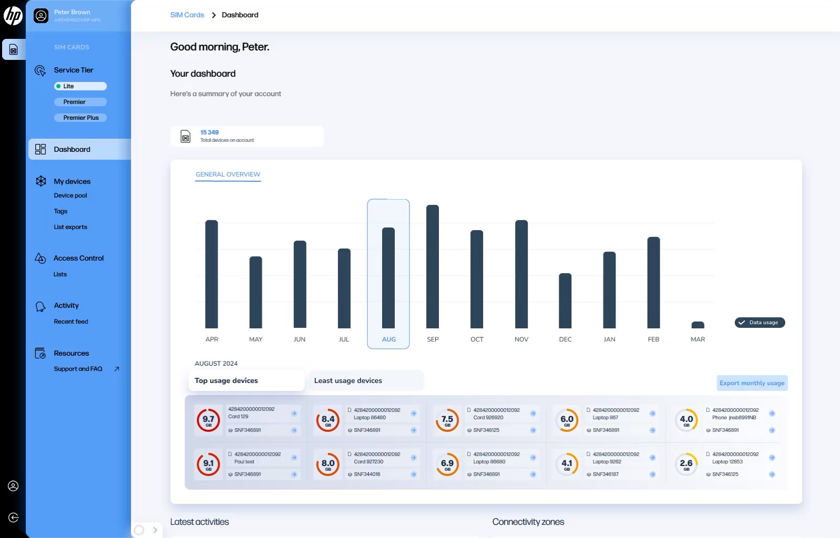The width and height of the screenshot is (840, 538).
Task: Click the Resources icon
Action: pos(40,354)
